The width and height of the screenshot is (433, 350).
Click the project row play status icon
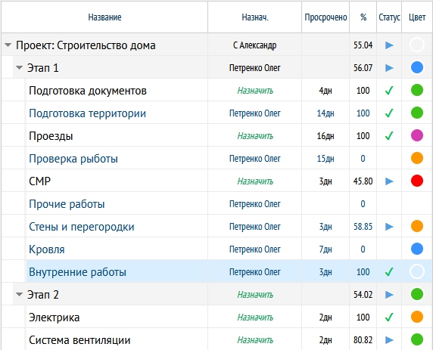[x=389, y=45]
